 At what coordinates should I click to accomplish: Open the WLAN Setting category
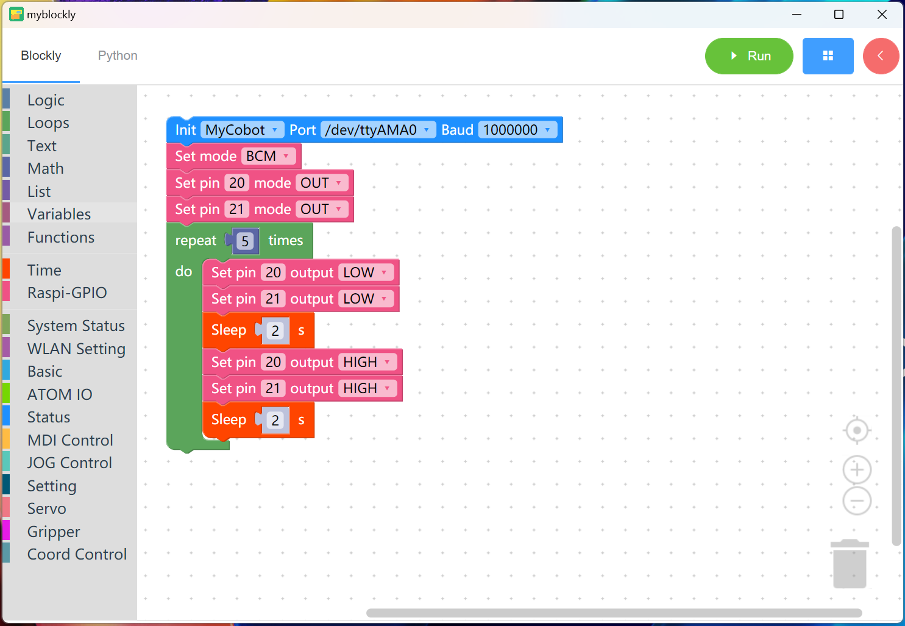[x=69, y=349]
